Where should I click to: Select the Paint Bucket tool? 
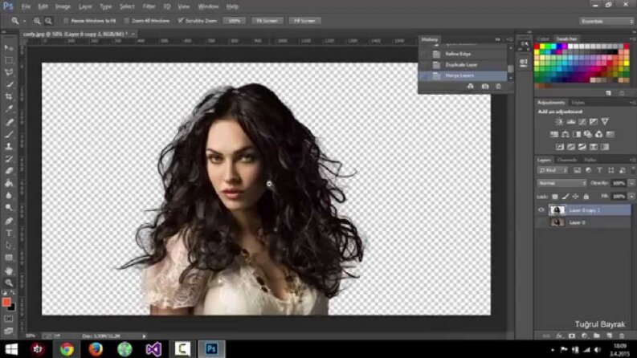[9, 184]
